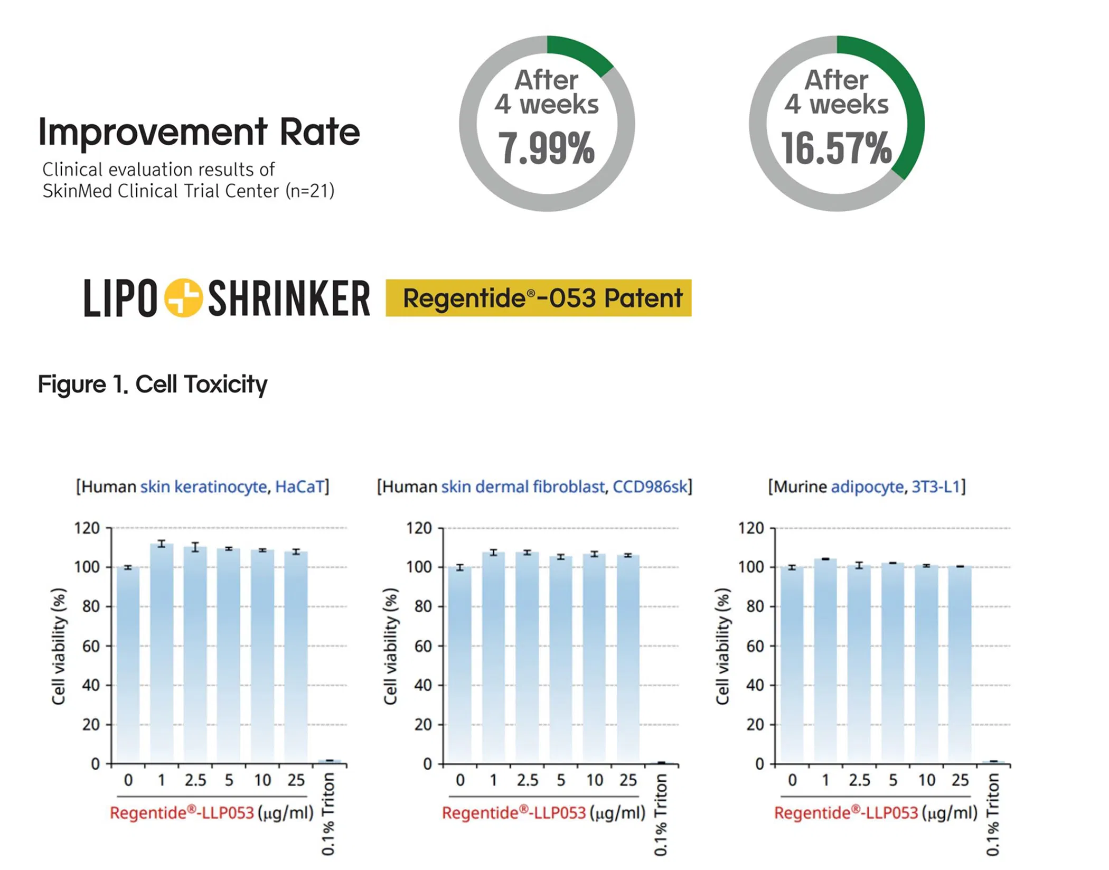Click the Cell viability (%) label of HaCaT chart

(59, 646)
